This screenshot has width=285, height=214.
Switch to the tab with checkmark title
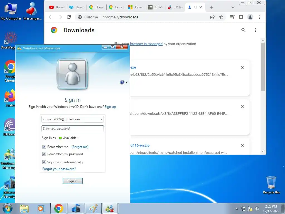coord(176,7)
